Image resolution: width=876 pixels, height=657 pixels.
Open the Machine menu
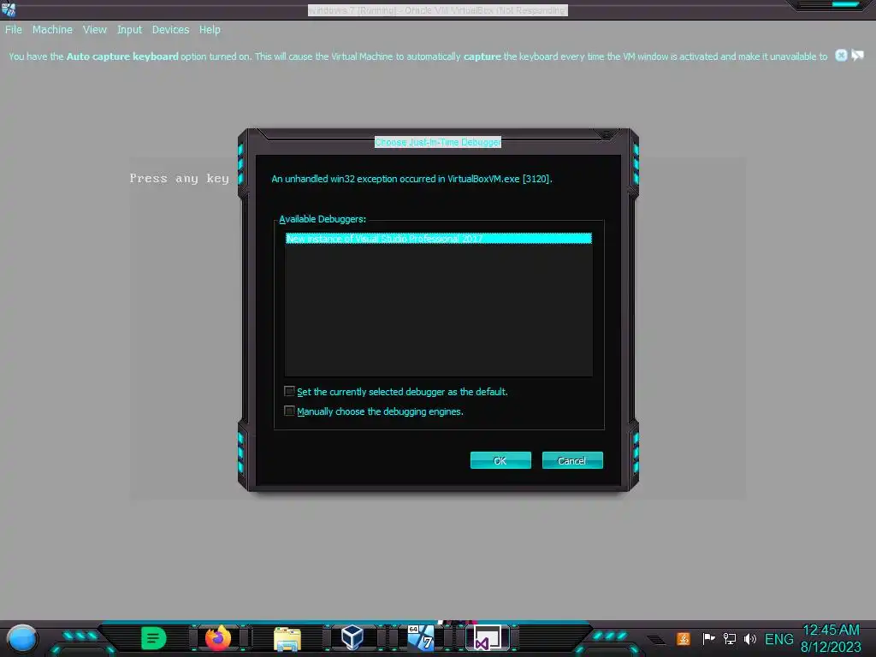[52, 30]
